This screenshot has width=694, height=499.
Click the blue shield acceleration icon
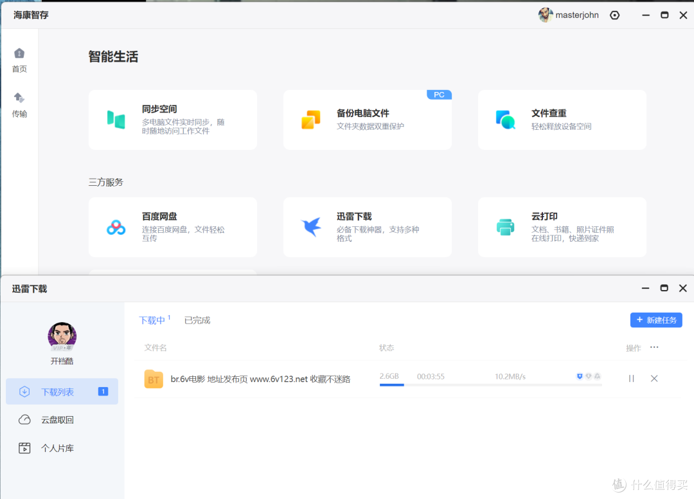(x=580, y=376)
